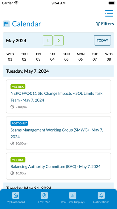Open Real-Time Displays chart icon
This screenshot has height=209, width=117.
(73, 195)
